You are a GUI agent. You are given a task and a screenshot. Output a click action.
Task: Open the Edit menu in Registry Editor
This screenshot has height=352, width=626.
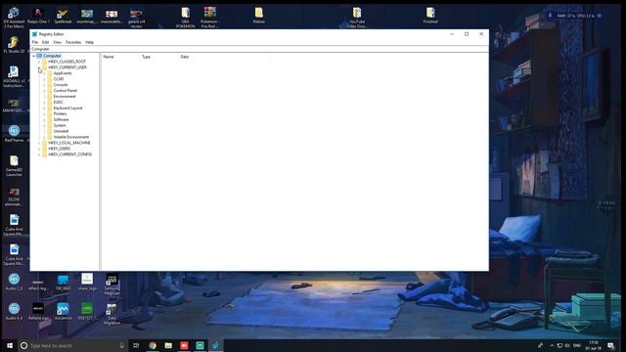pyautogui.click(x=46, y=42)
